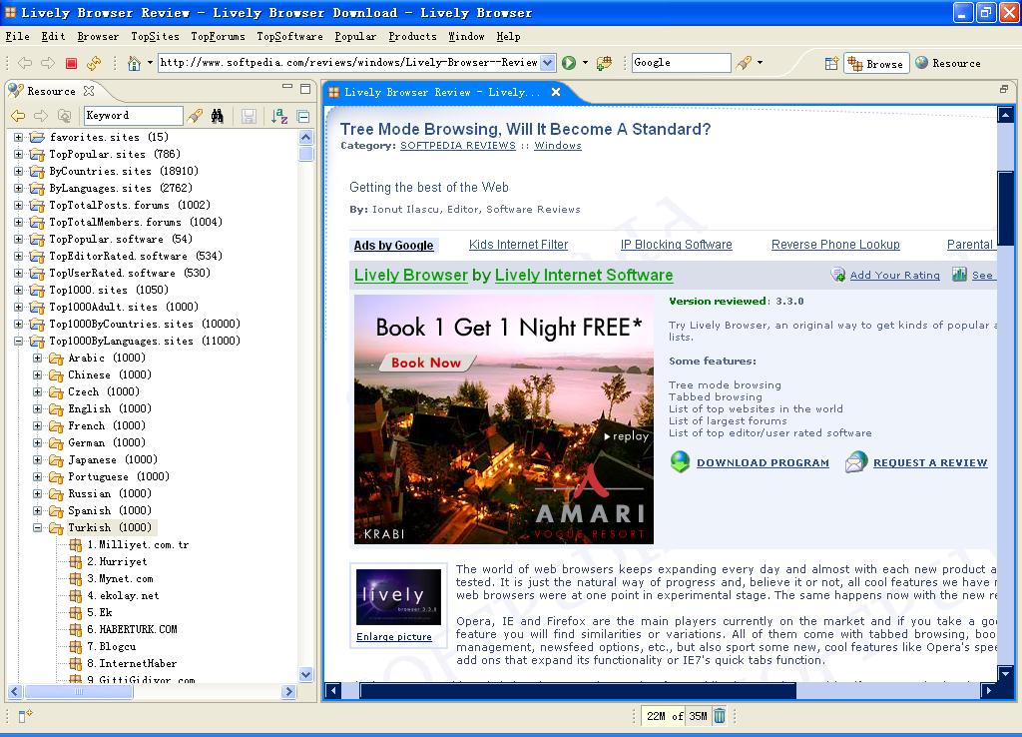Select the Lively Browser Review tab
Viewport: 1022px width, 737px height.
click(441, 92)
